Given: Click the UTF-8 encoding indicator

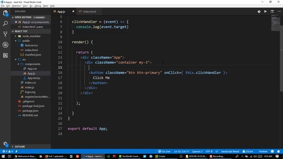Looking at the screenshot, I should pyautogui.click(x=209, y=151).
